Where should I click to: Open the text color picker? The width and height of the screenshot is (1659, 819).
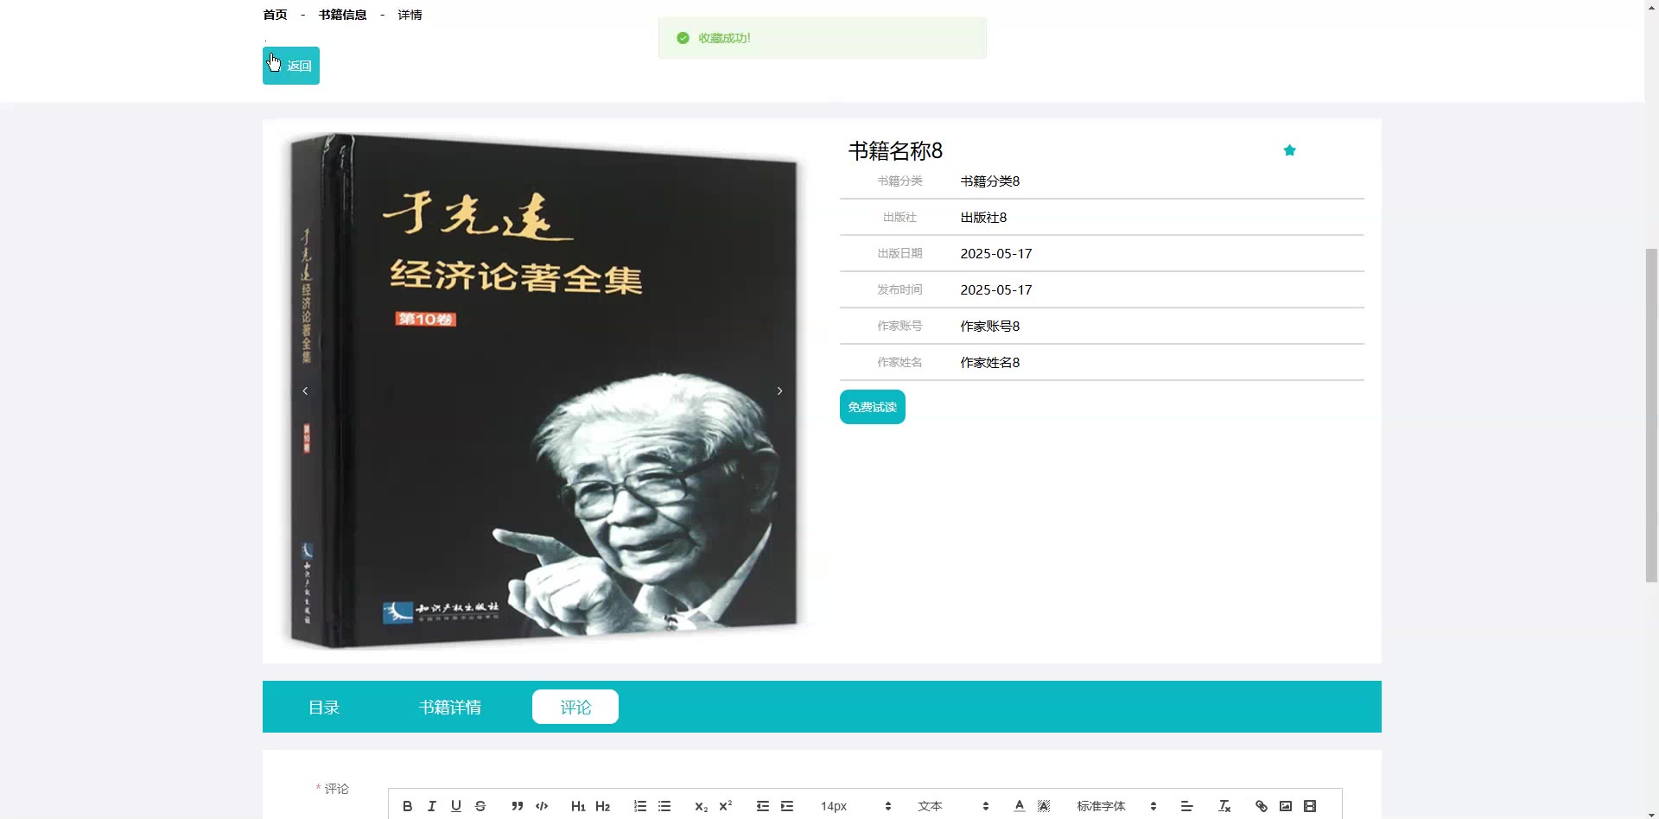(x=1020, y=806)
